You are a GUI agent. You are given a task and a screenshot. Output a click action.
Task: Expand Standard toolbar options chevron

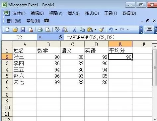click(141, 30)
